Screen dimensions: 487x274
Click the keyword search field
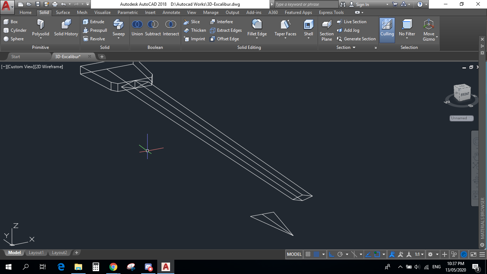pyautogui.click(x=306, y=4)
